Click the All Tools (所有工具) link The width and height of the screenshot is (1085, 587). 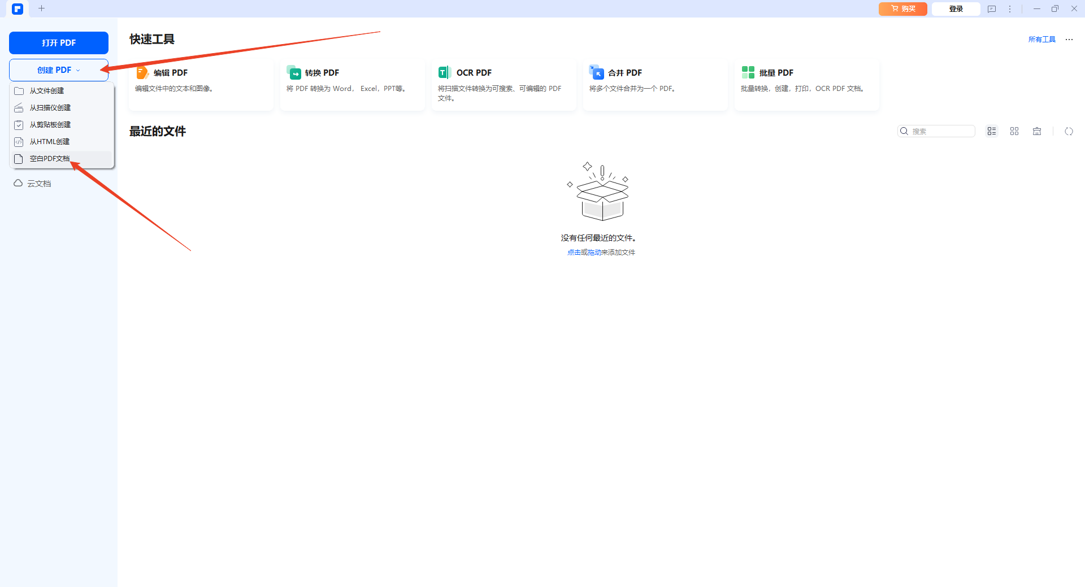click(1041, 40)
